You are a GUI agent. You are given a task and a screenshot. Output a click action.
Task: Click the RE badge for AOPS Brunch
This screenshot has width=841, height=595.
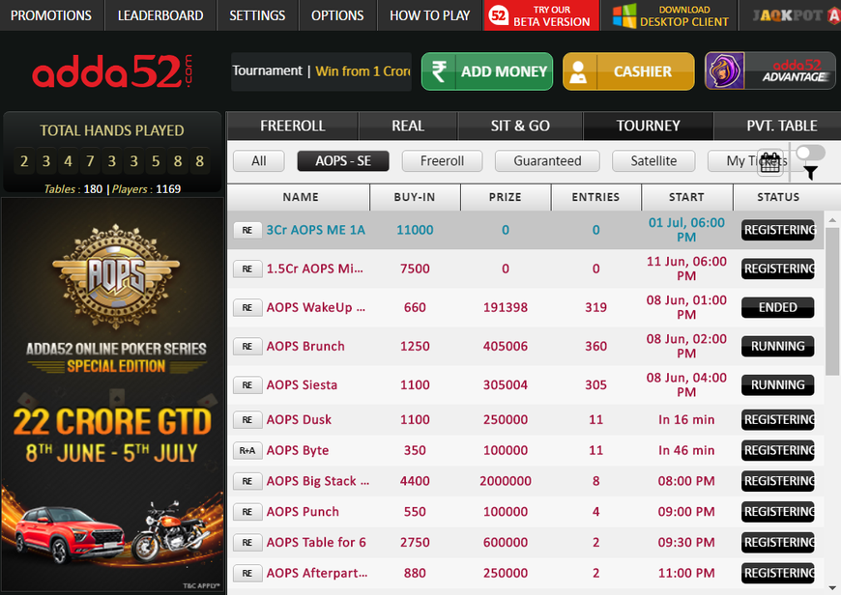[247, 347]
